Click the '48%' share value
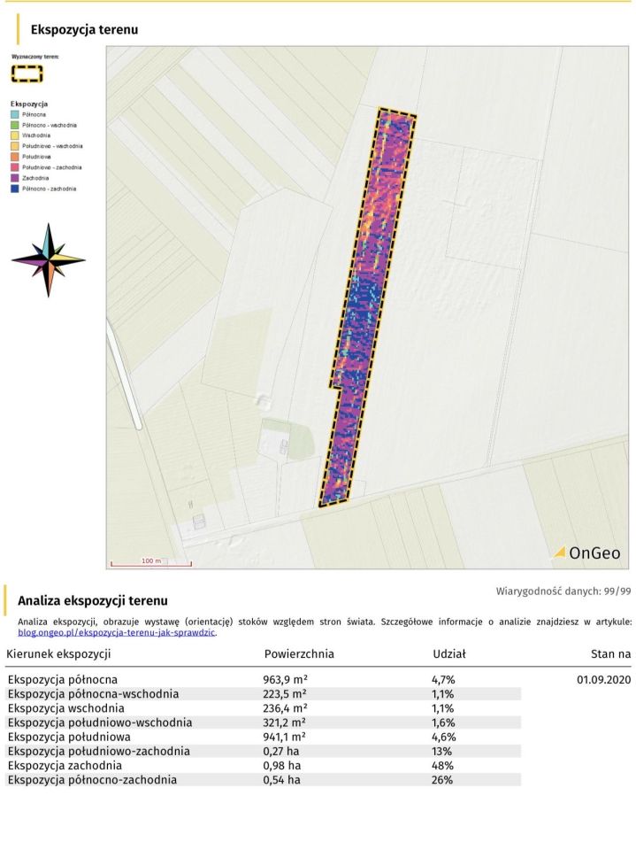Viewport: 636px width, 850px height. 442,766
